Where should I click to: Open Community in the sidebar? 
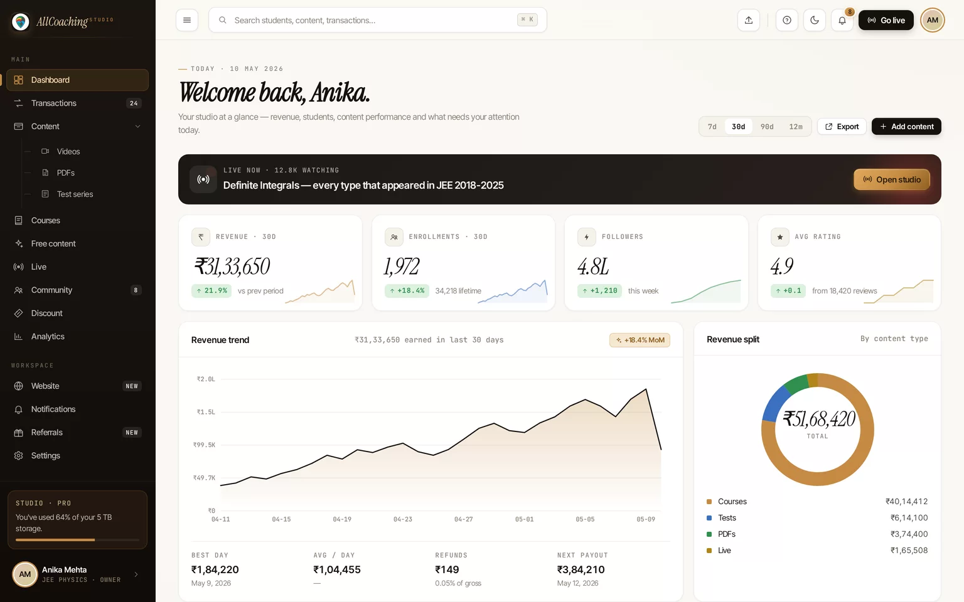78,290
